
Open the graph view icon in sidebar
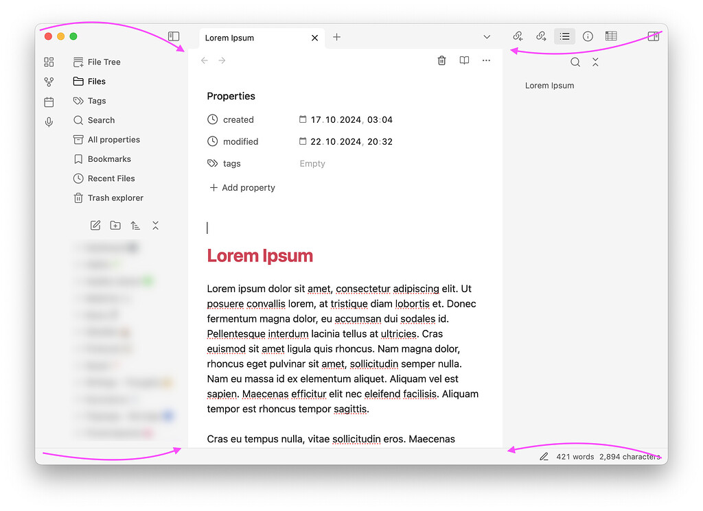pos(49,81)
